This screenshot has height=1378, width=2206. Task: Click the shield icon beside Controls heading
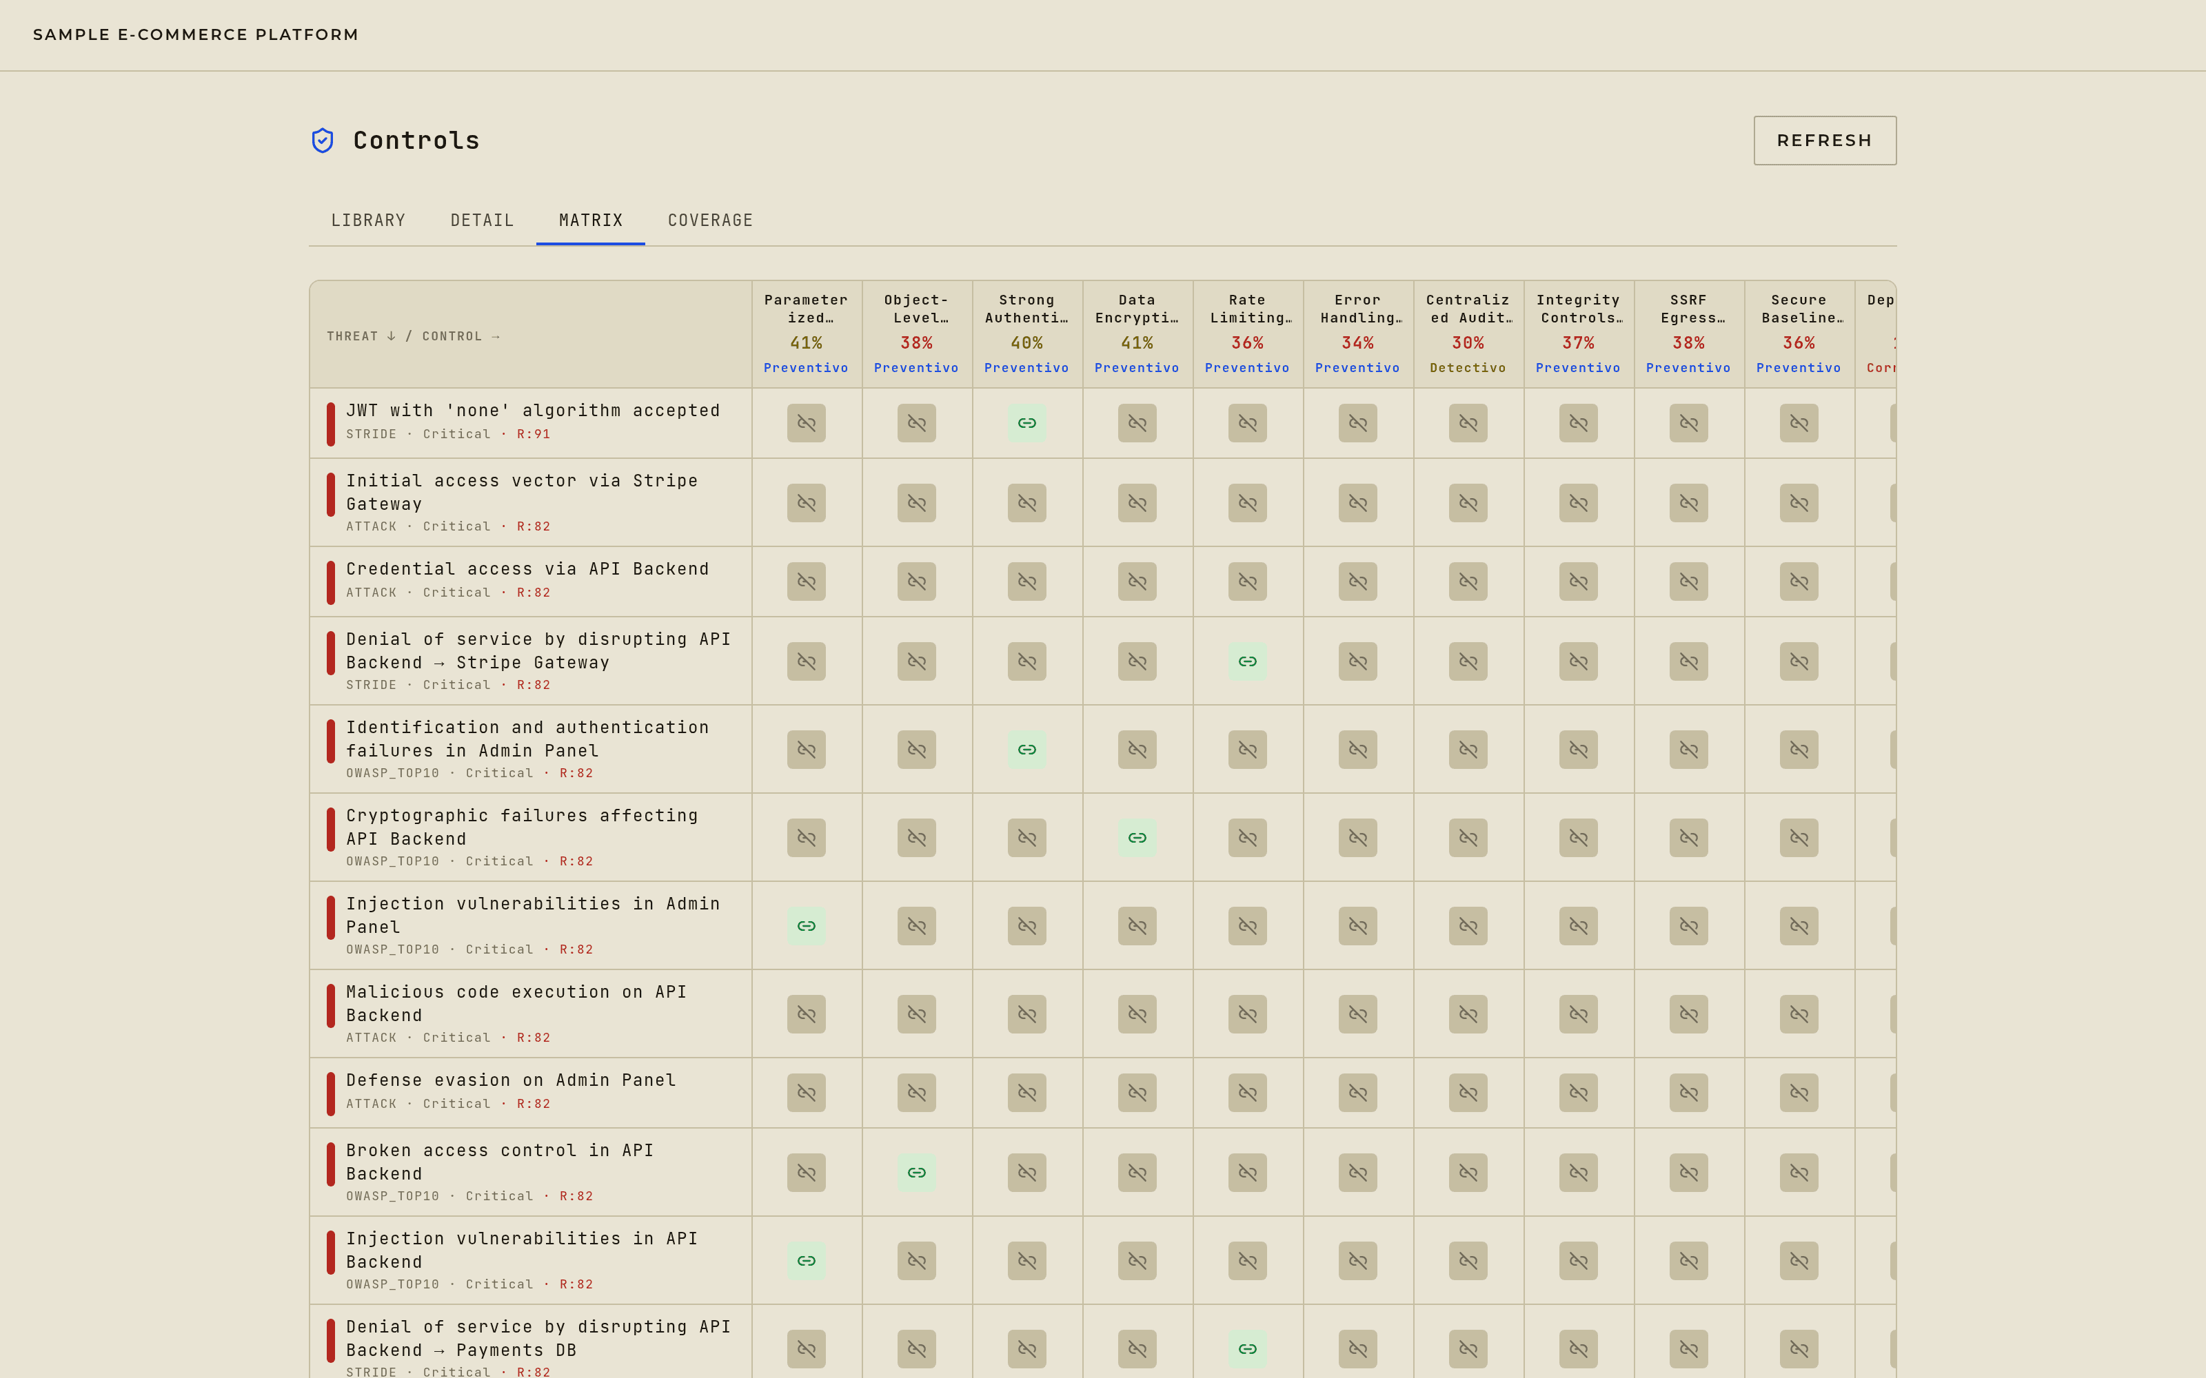323,141
